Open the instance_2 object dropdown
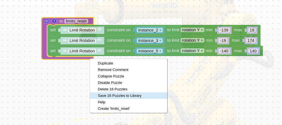 [x=150, y=30]
